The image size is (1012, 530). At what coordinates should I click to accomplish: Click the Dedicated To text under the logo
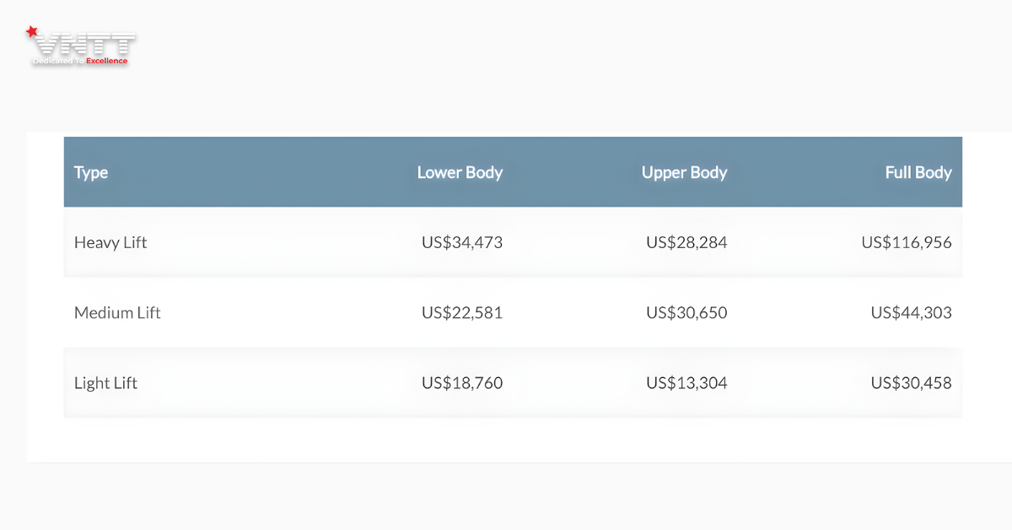click(57, 62)
